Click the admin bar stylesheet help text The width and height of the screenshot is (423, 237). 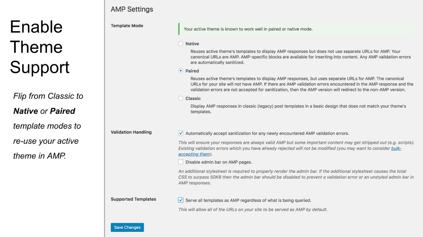(x=295, y=177)
